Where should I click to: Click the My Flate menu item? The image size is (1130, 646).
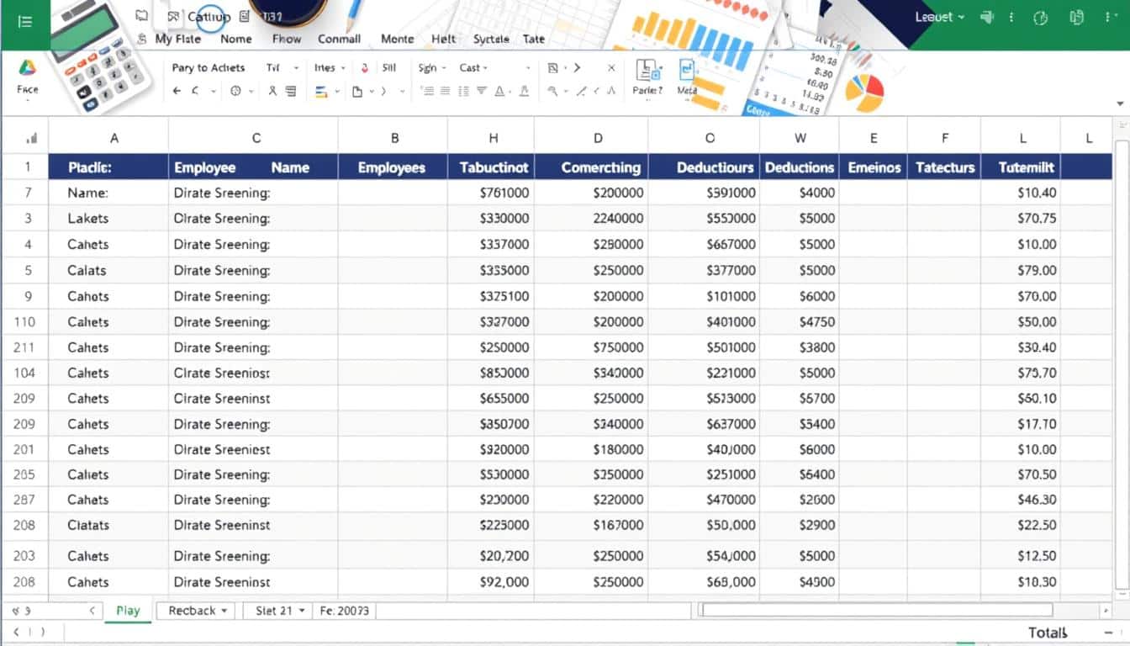click(x=178, y=39)
